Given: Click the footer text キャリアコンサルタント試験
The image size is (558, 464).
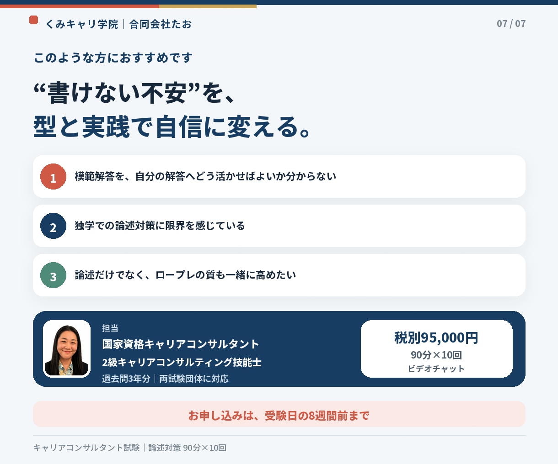Looking at the screenshot, I should [86, 448].
